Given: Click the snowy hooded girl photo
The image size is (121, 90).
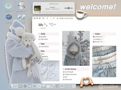Looking at the screenshot, I should coord(76,48).
